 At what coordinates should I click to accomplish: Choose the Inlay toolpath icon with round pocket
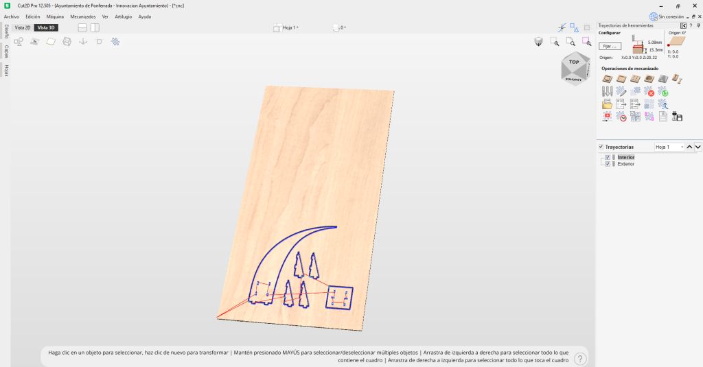[x=649, y=80]
